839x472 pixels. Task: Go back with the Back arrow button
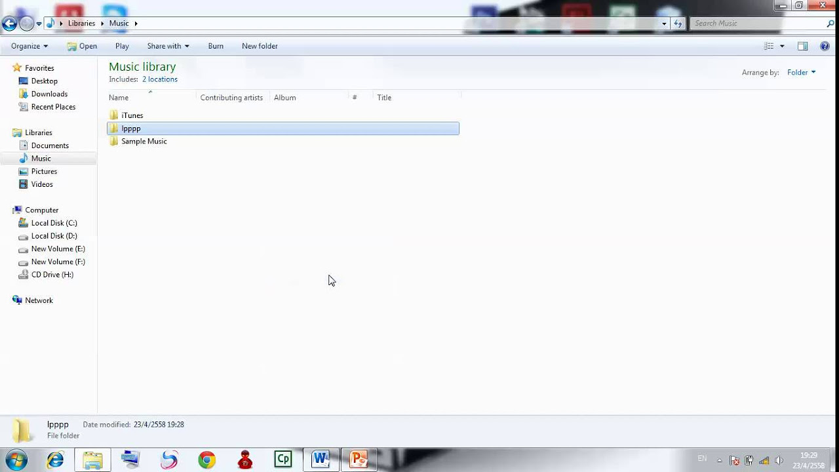click(x=9, y=24)
